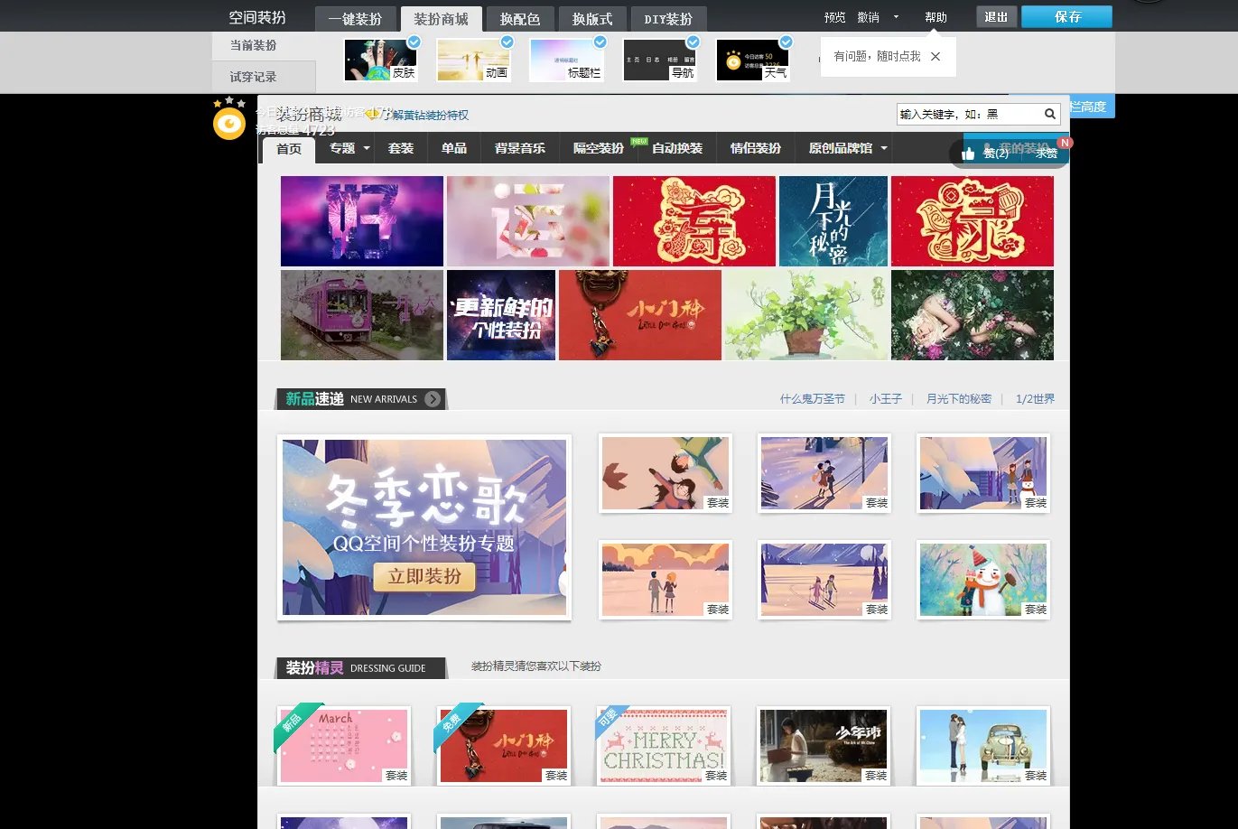Image resolution: width=1238 pixels, height=829 pixels.
Task: Open the 皮肤 skin thumbnail
Action: click(380, 60)
